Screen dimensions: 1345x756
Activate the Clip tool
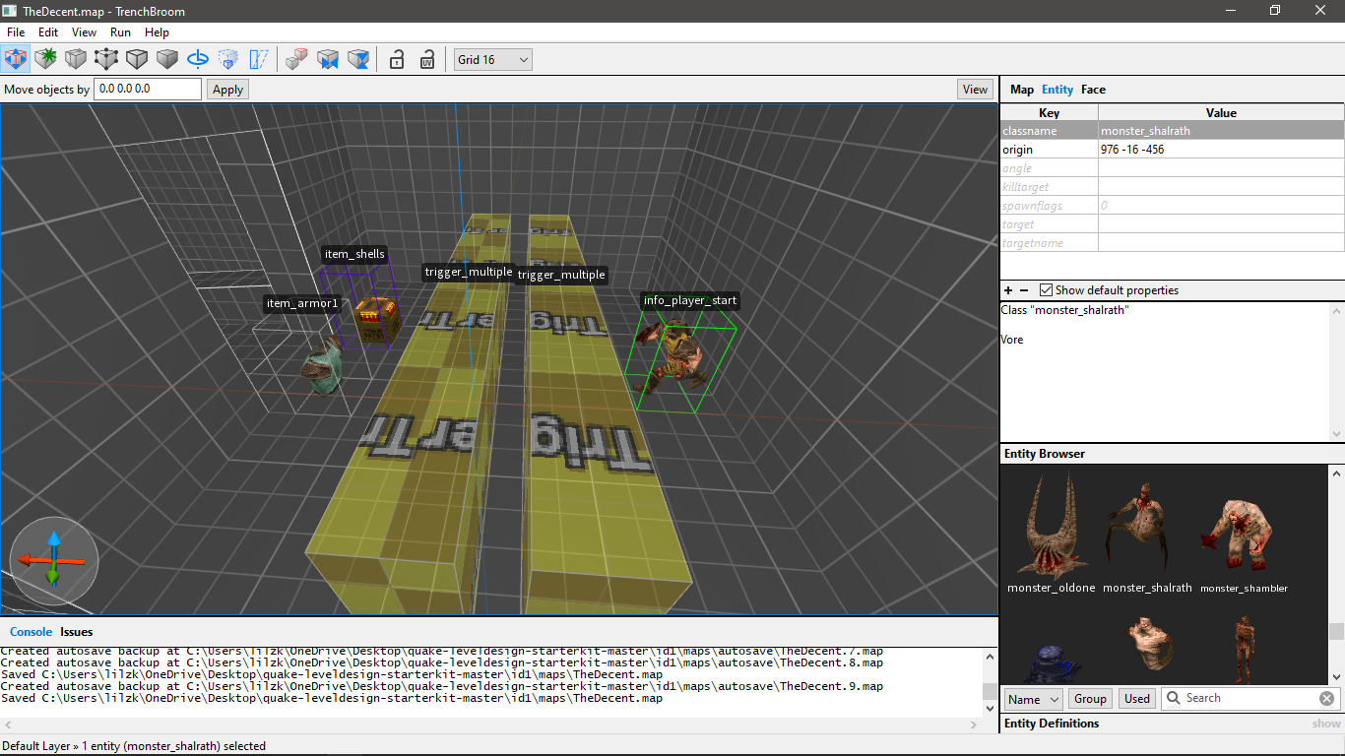click(x=76, y=59)
